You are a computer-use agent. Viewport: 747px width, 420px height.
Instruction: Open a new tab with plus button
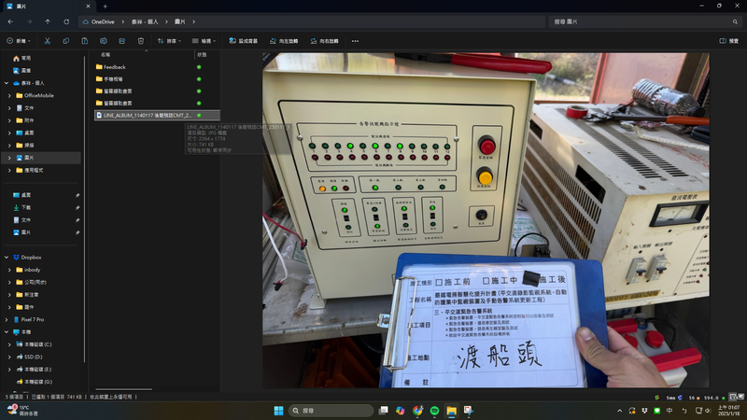pyautogui.click(x=105, y=7)
